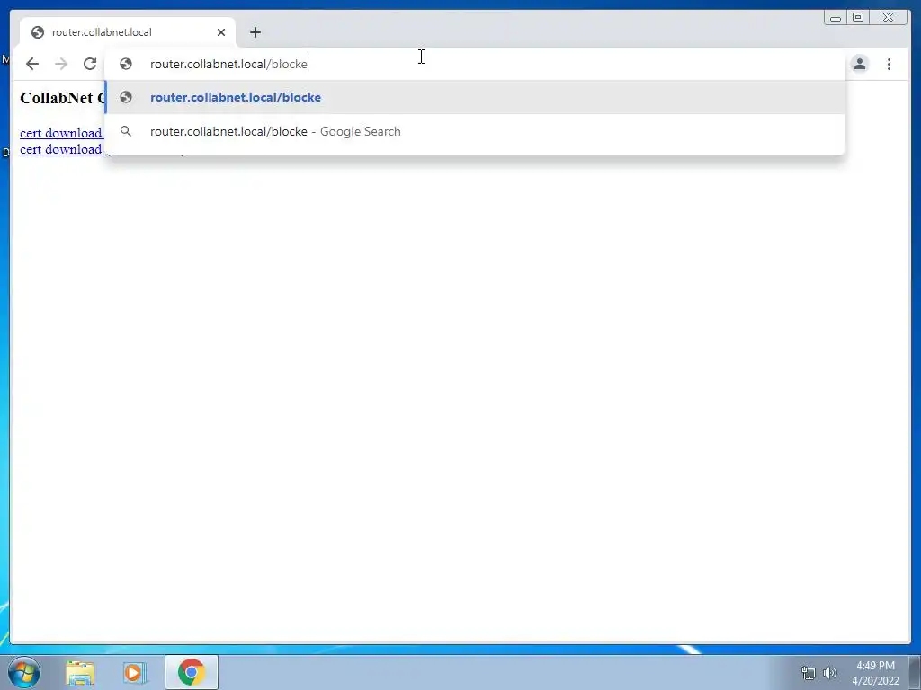Click the globe icon beside the URL suggestion

click(x=126, y=97)
